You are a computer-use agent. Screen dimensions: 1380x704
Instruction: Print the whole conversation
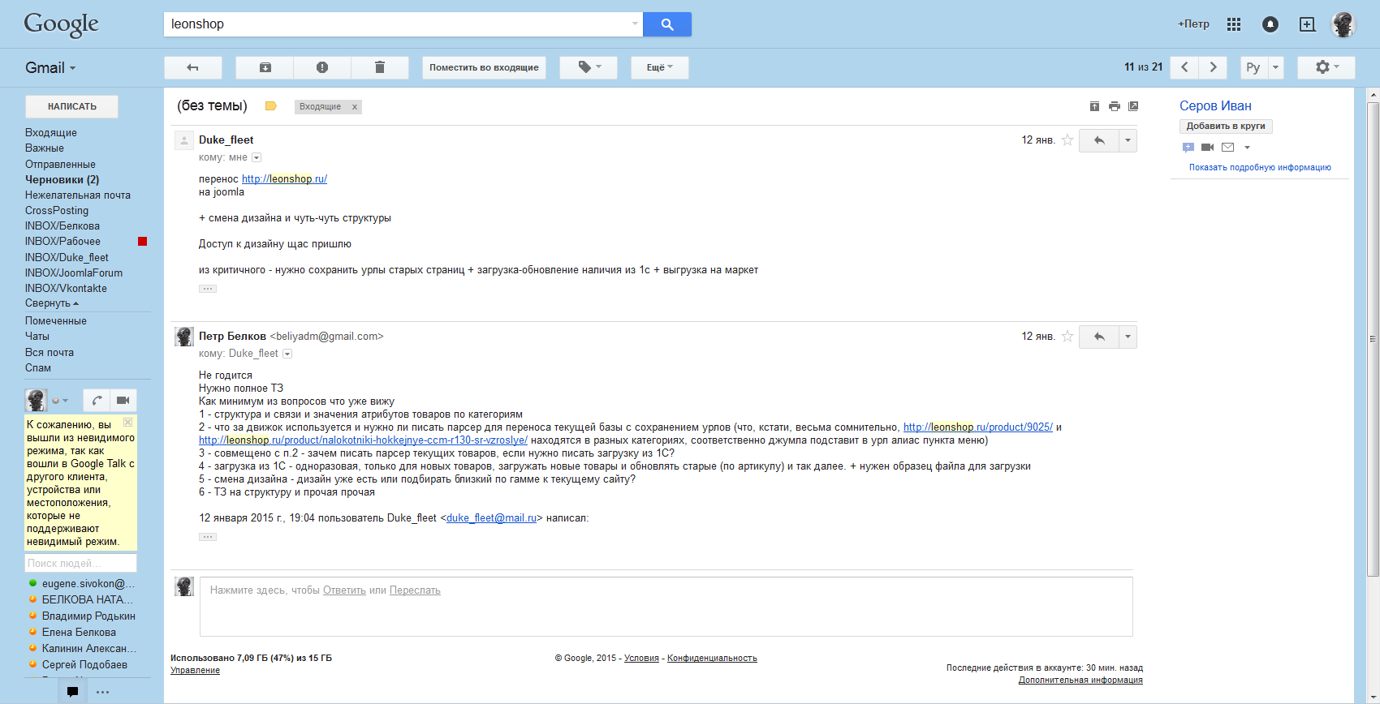pyautogui.click(x=1115, y=106)
